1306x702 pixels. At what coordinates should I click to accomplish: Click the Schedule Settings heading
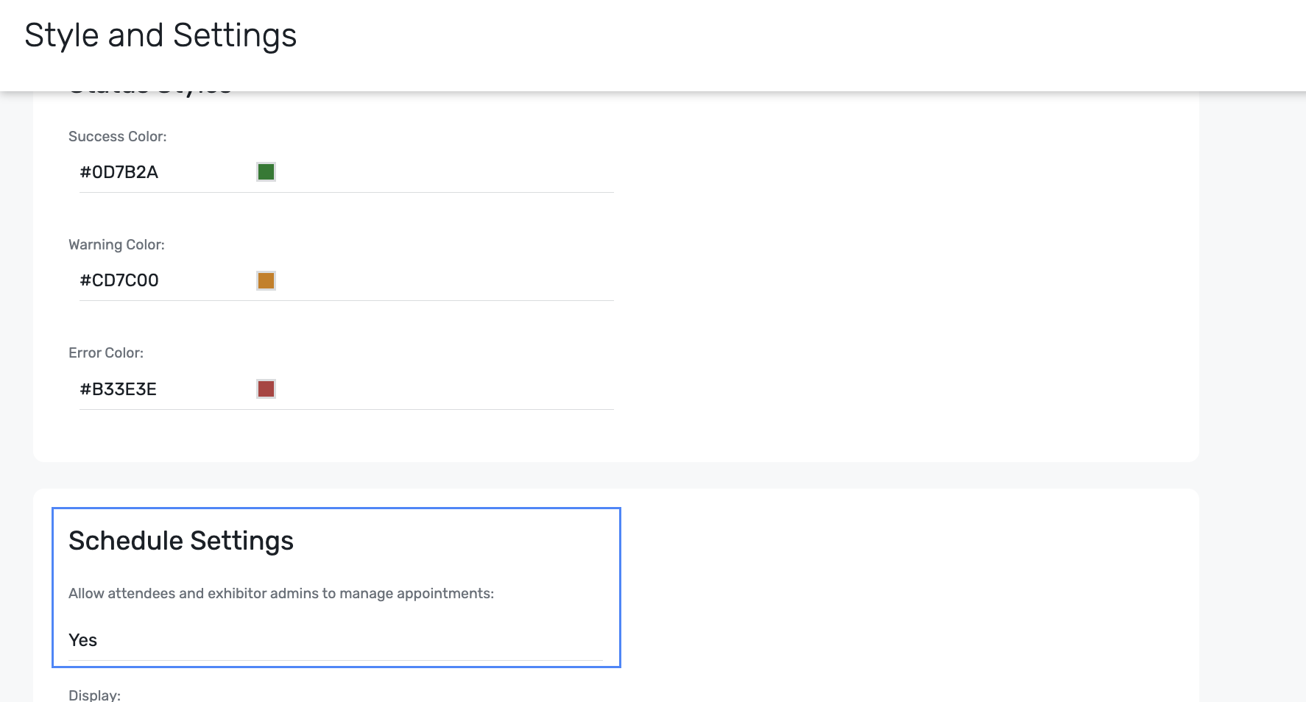181,541
